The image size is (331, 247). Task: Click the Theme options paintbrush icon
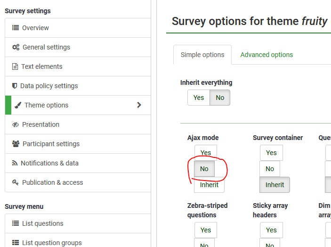click(18, 105)
